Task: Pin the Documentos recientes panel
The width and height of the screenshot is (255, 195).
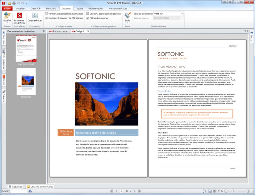Action: pos(44,31)
